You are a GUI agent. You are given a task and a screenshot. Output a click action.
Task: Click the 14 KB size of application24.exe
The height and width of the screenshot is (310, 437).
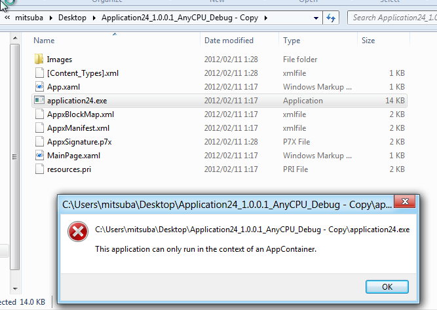coord(395,101)
